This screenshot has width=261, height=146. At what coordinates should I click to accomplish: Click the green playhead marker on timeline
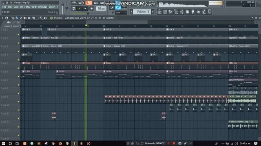click(86, 26)
